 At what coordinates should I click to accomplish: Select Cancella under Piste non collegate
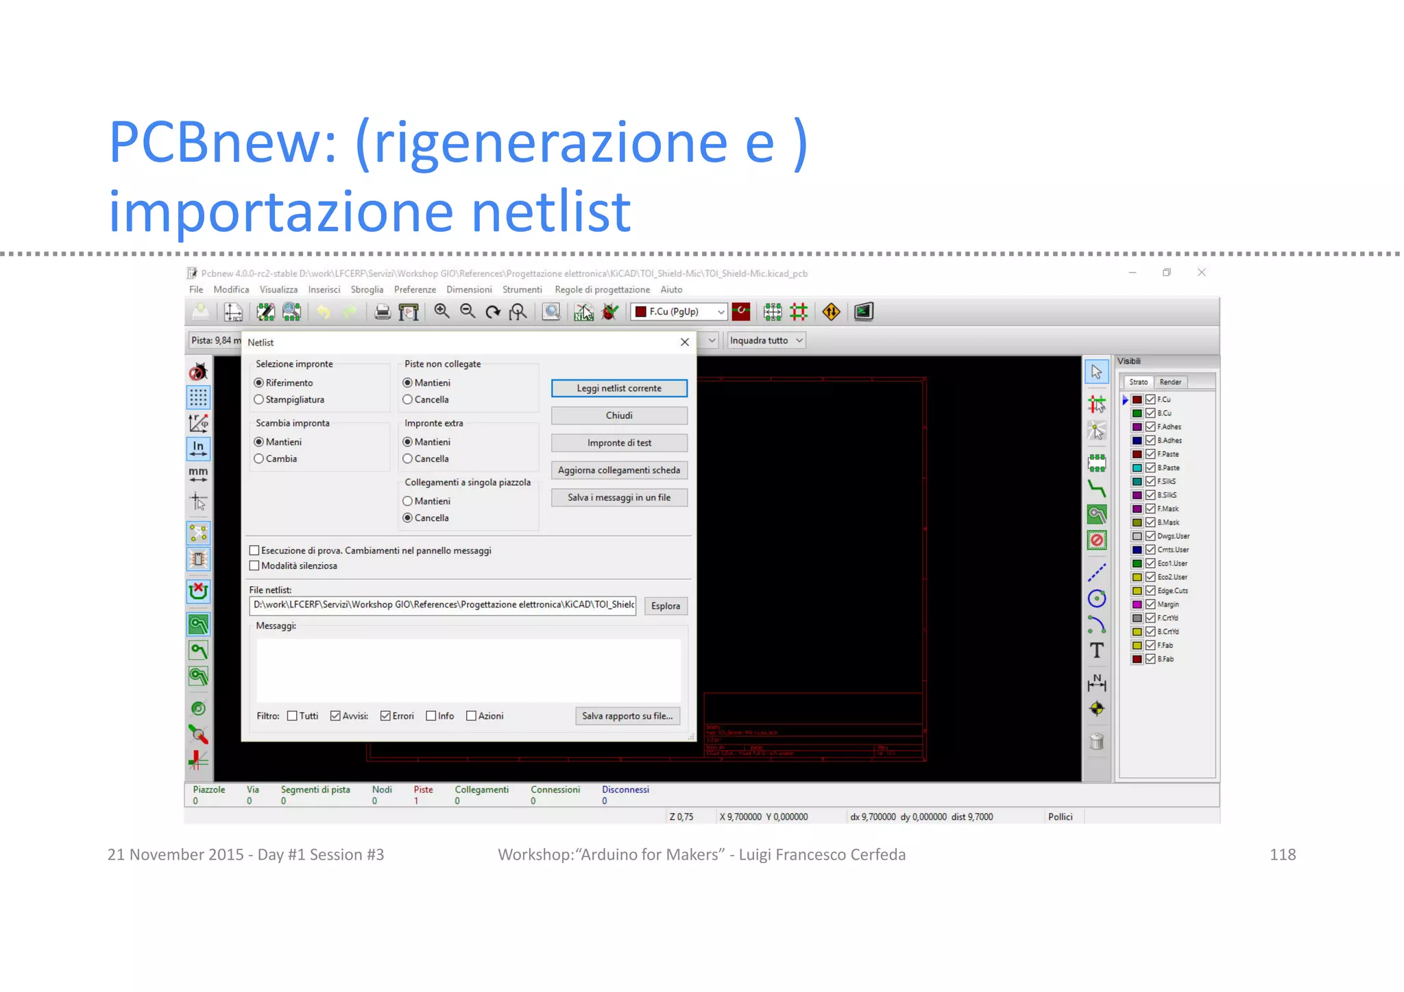coord(407,400)
